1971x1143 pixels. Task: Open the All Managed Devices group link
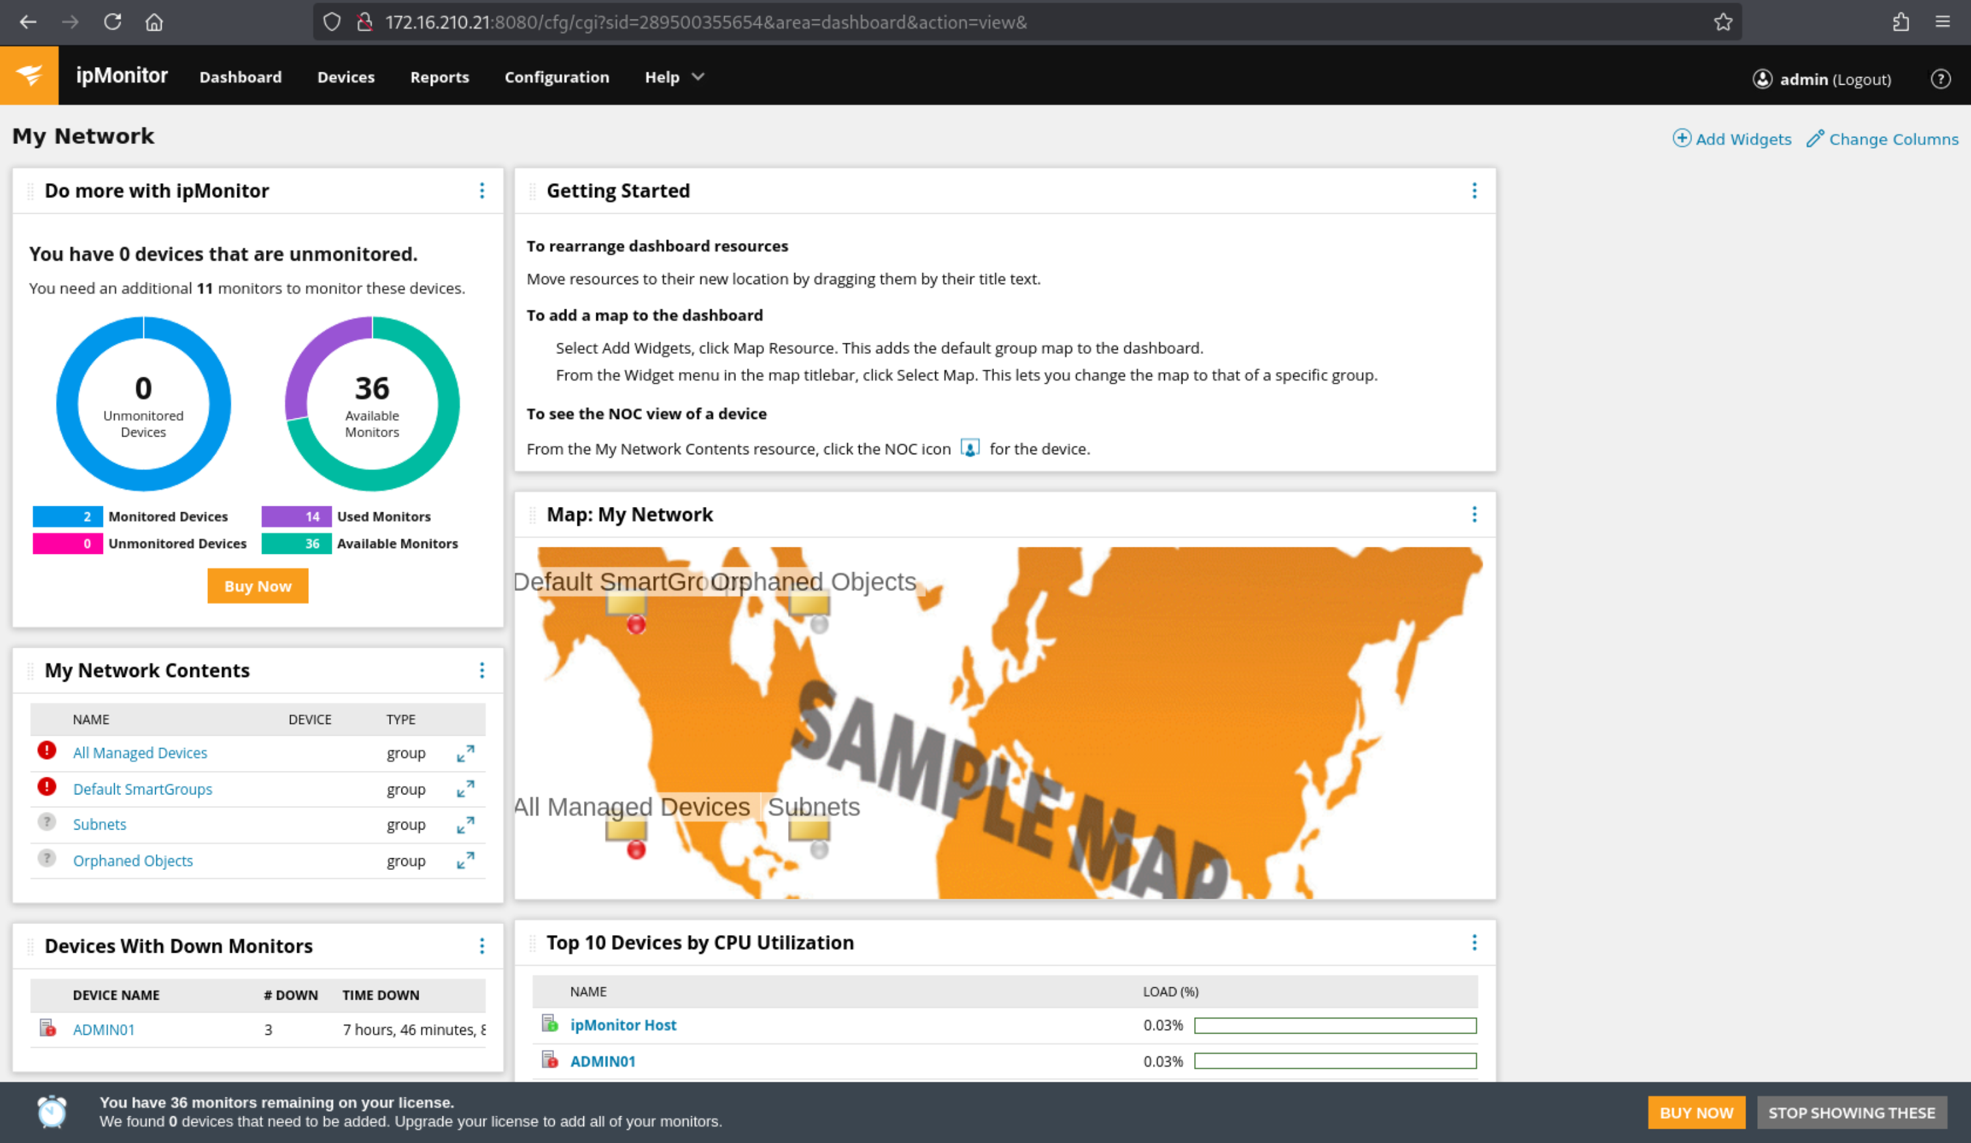click(x=140, y=753)
